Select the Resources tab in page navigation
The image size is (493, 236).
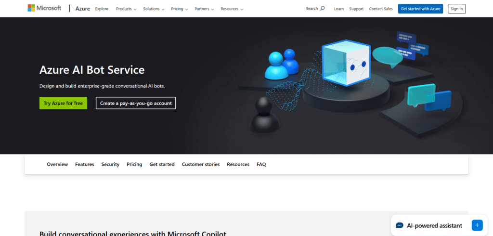[238, 164]
